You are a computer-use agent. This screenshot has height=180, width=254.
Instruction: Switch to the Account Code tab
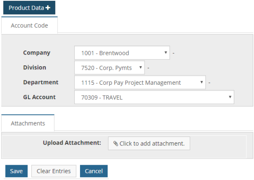29,25
